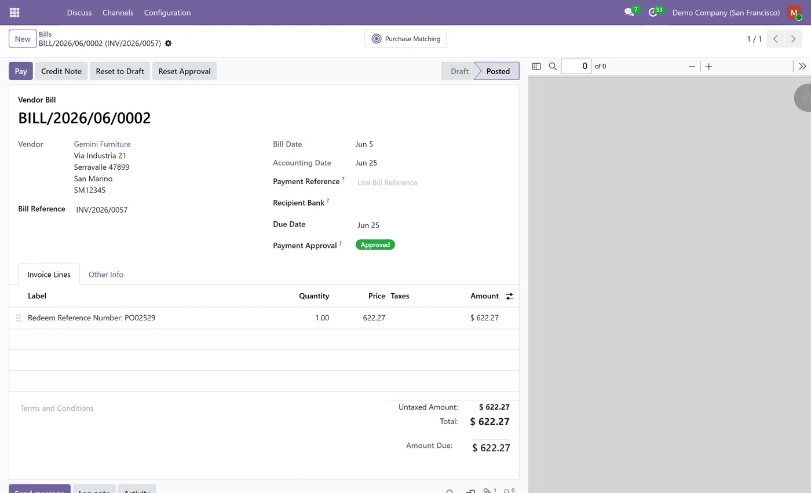811x493 pixels.
Task: Open the Discuss menu
Action: click(79, 12)
